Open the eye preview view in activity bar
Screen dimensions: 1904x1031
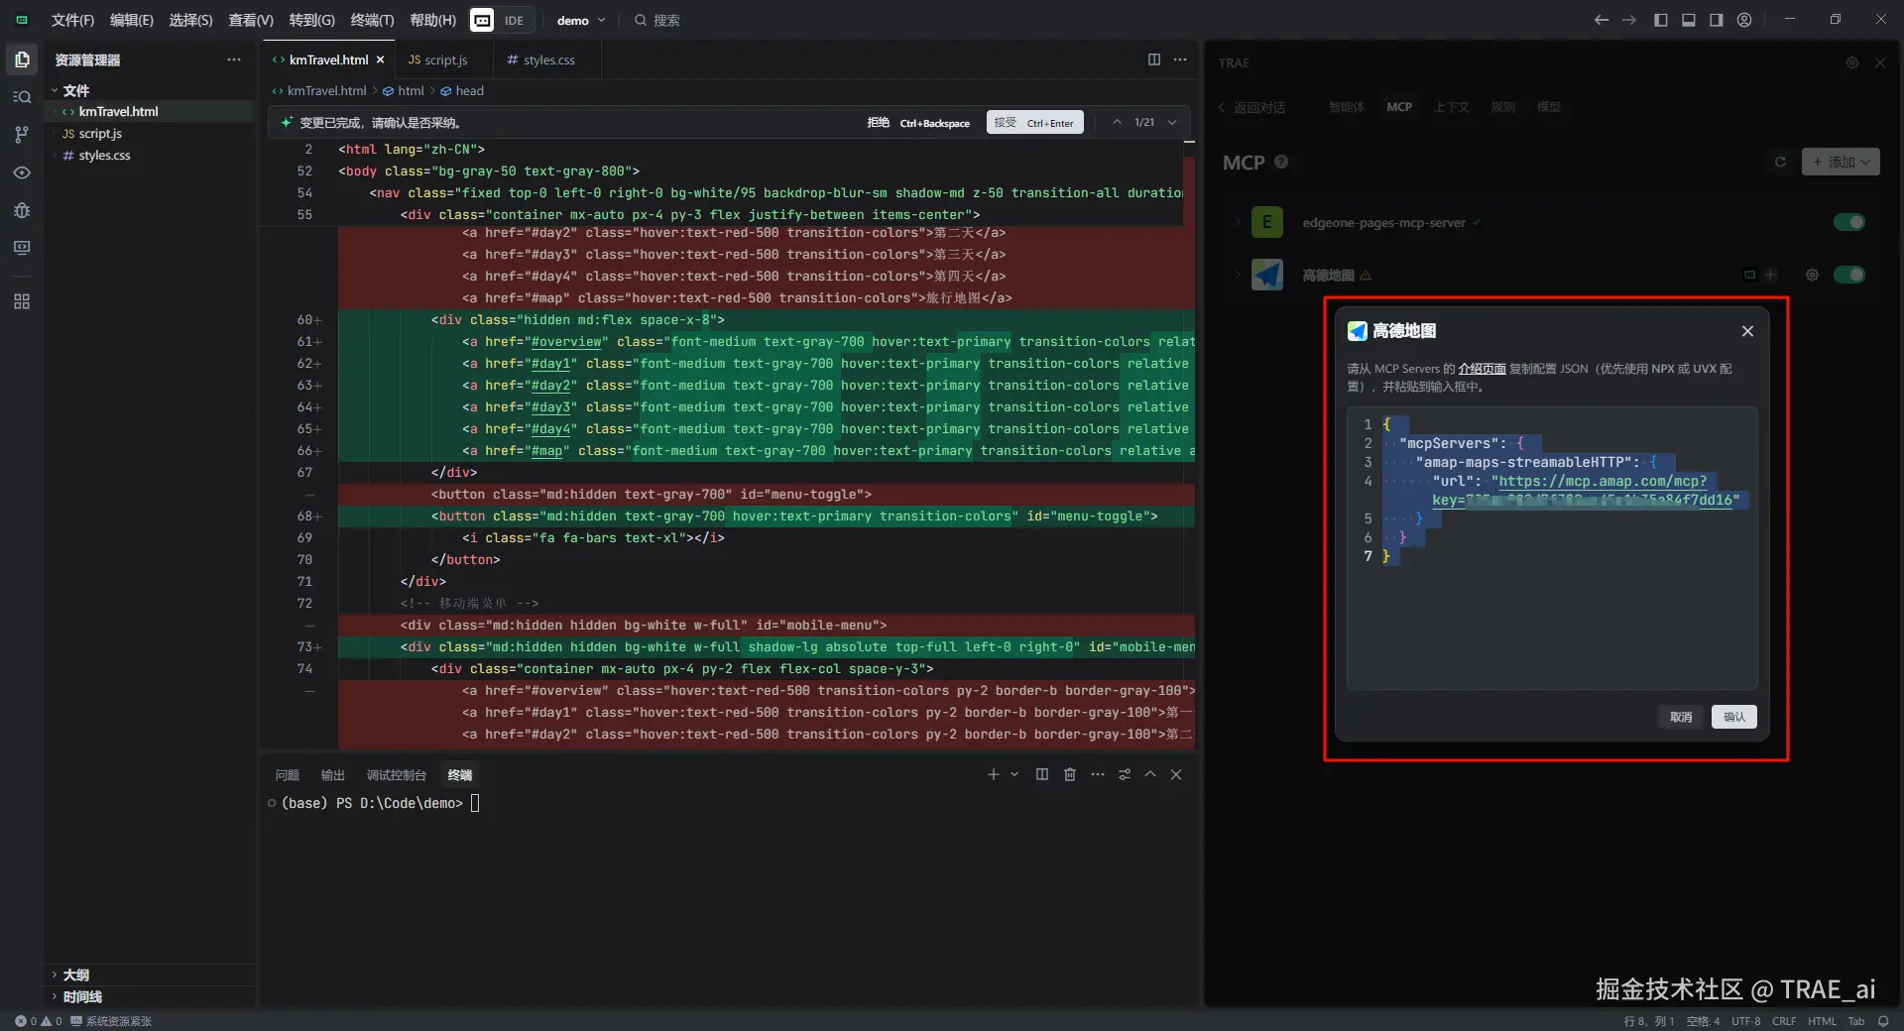(x=22, y=172)
